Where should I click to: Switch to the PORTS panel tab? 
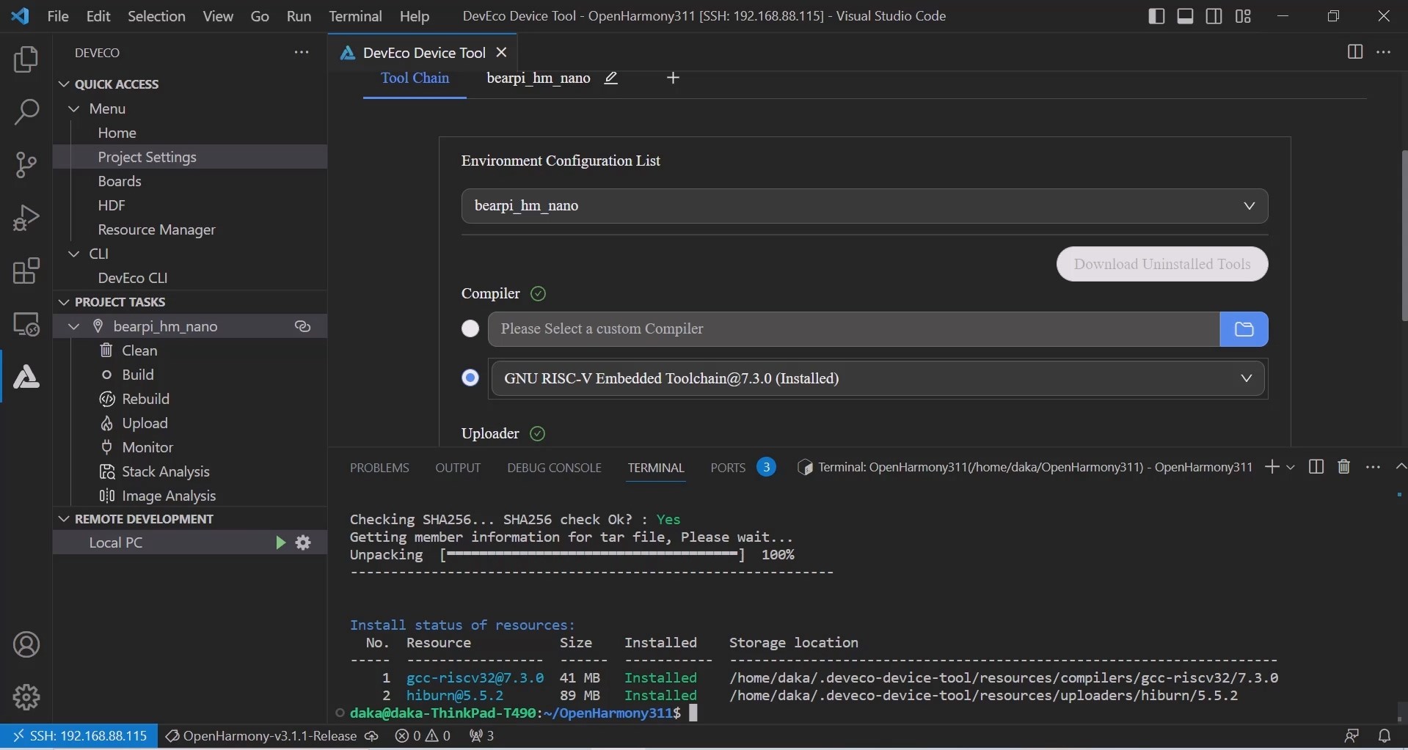point(727,468)
